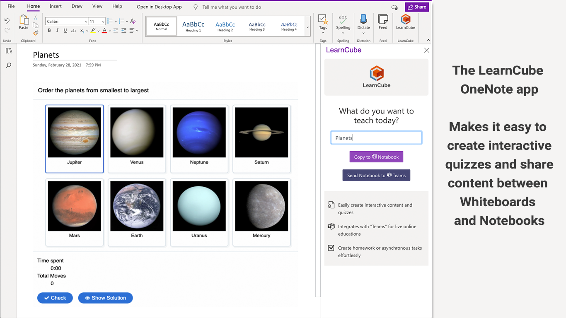Click Copy to Notebook button
Image resolution: width=566 pixels, height=318 pixels.
click(x=376, y=157)
